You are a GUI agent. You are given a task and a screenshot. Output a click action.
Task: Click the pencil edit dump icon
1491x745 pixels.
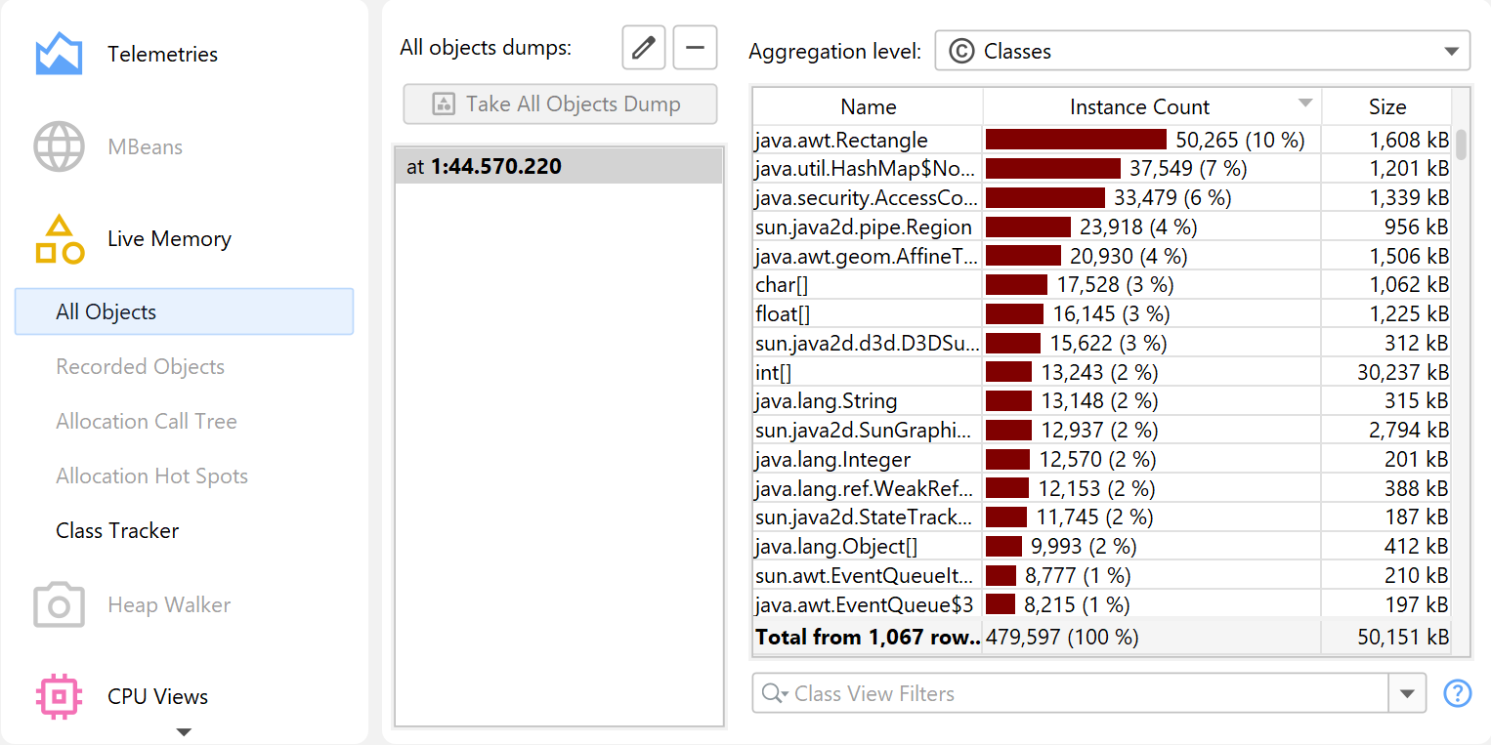pyautogui.click(x=644, y=48)
